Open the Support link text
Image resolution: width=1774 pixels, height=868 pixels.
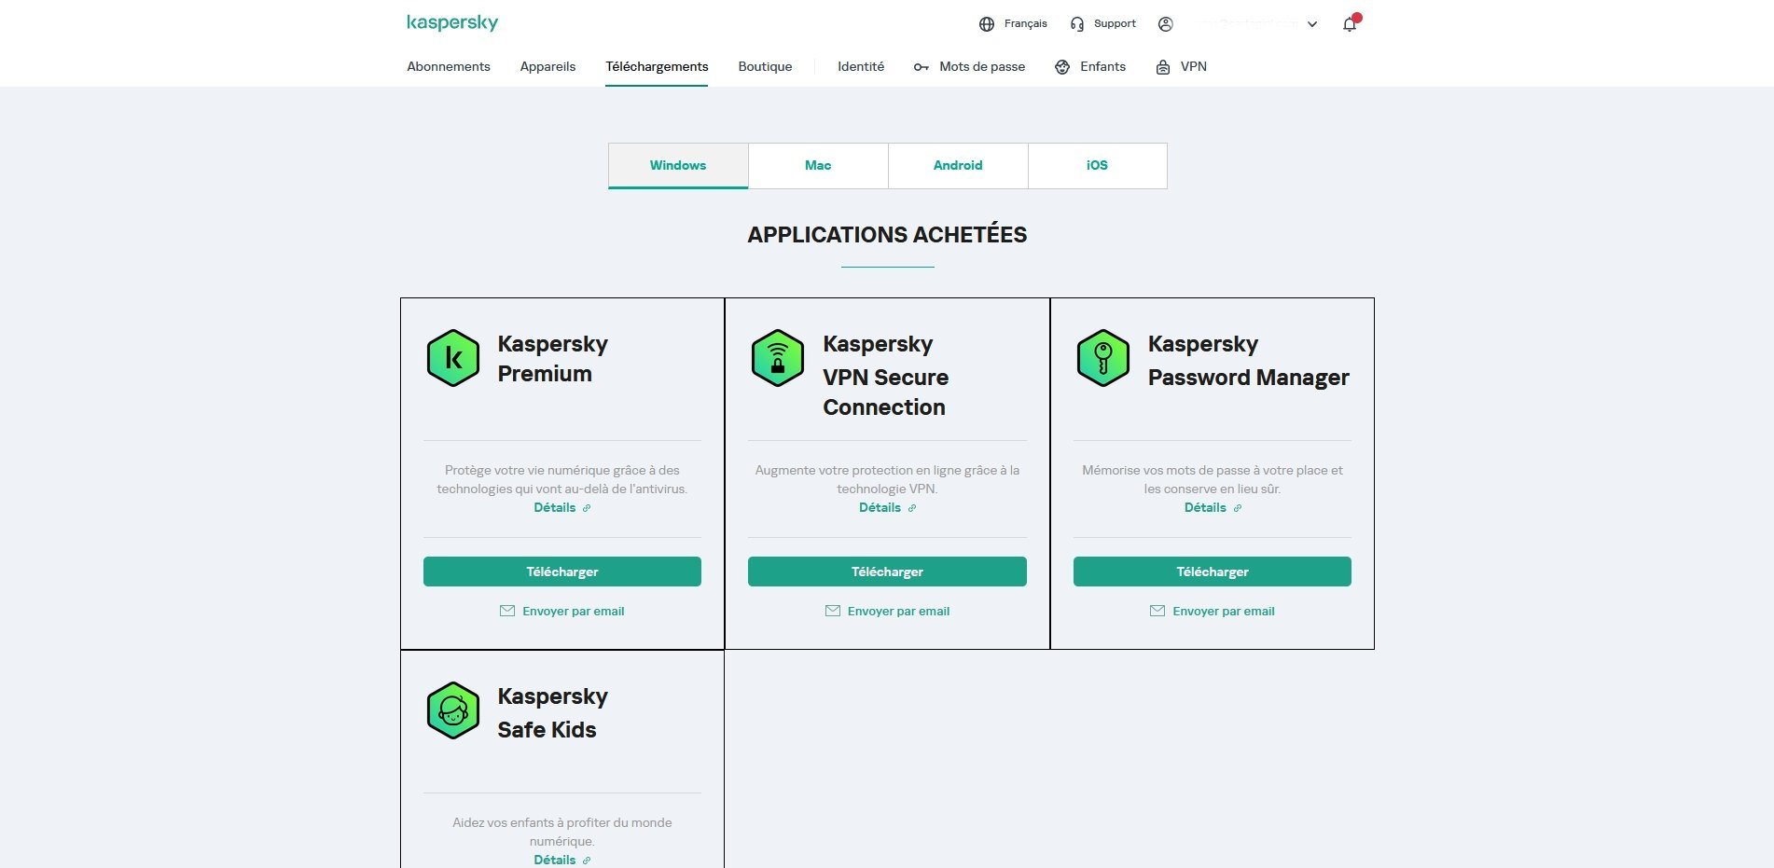(1115, 23)
